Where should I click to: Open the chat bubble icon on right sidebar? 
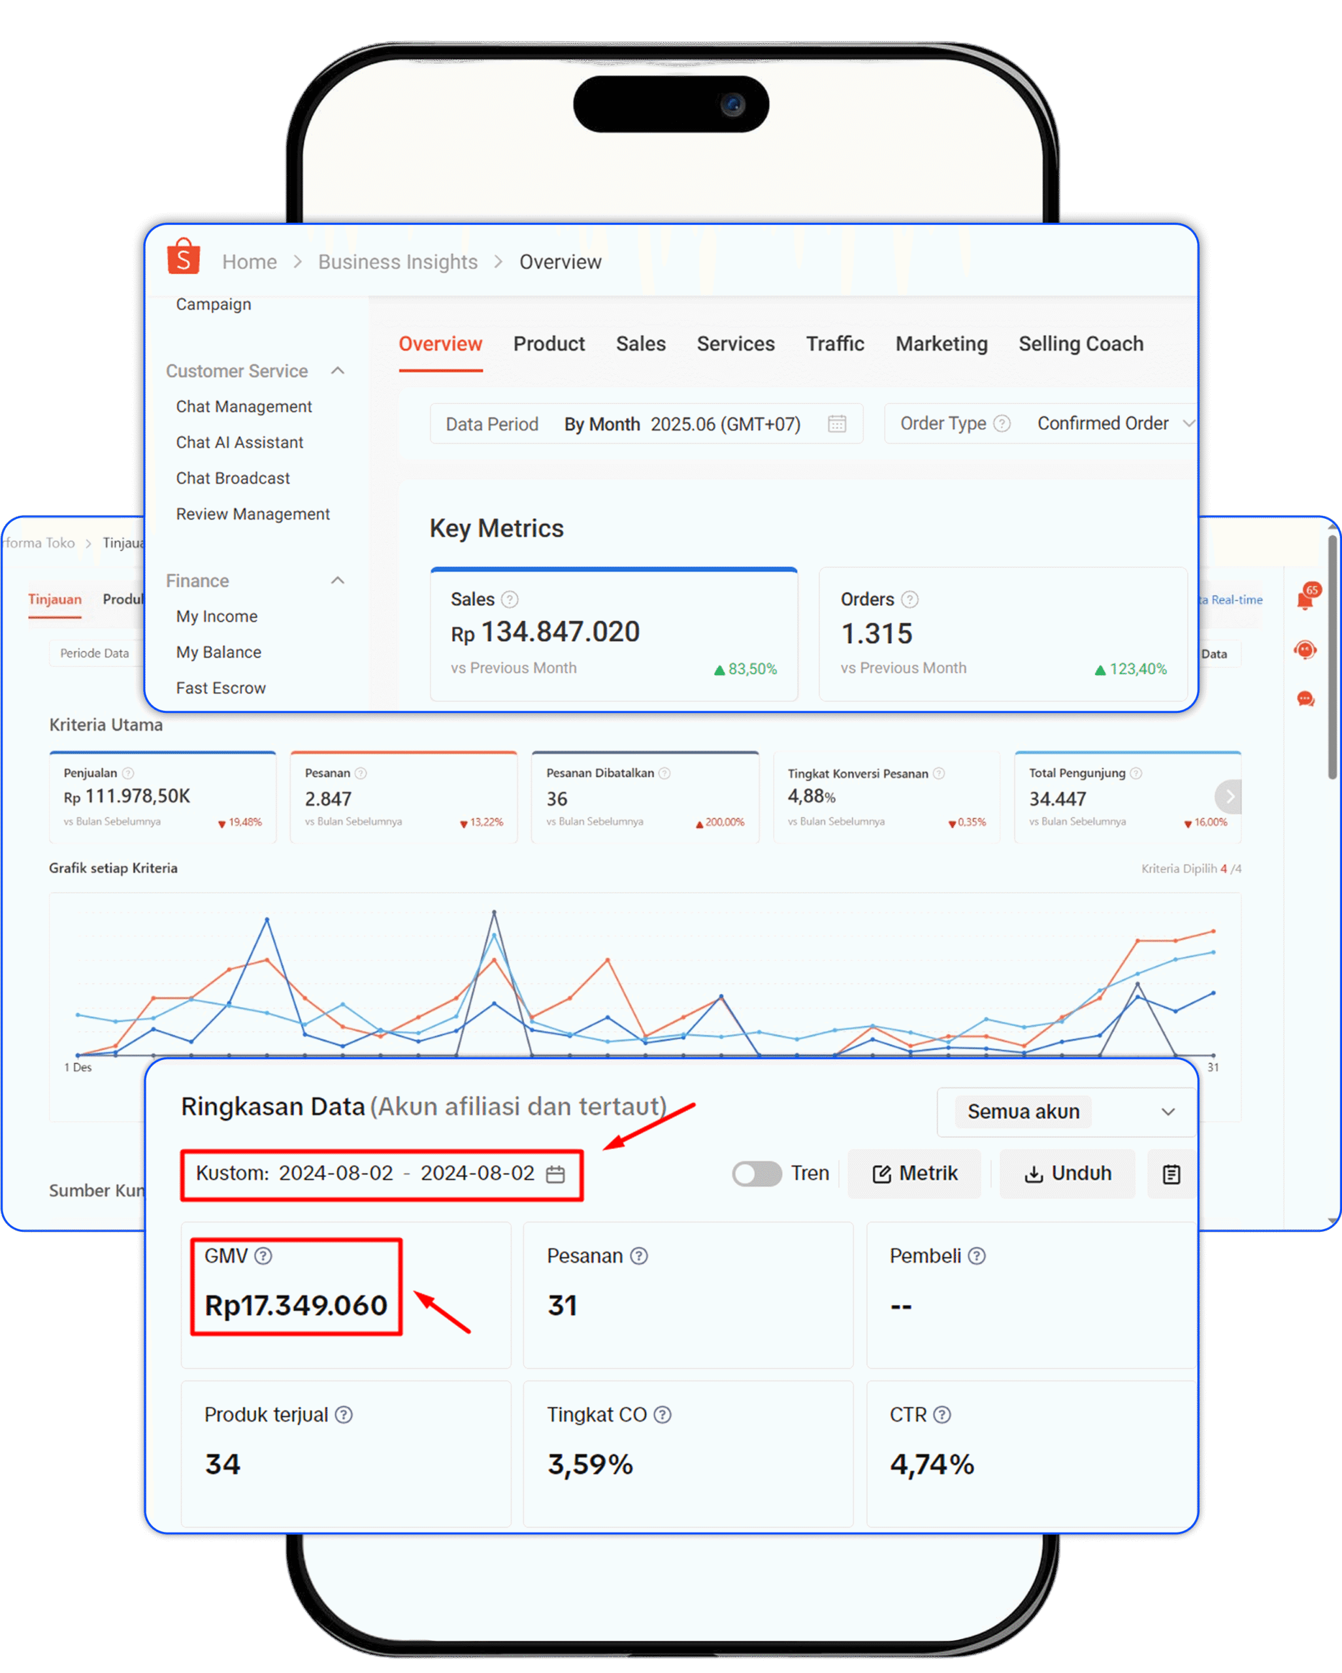pos(1305,699)
